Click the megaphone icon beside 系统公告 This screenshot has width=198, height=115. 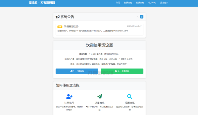pyautogui.click(x=57, y=17)
